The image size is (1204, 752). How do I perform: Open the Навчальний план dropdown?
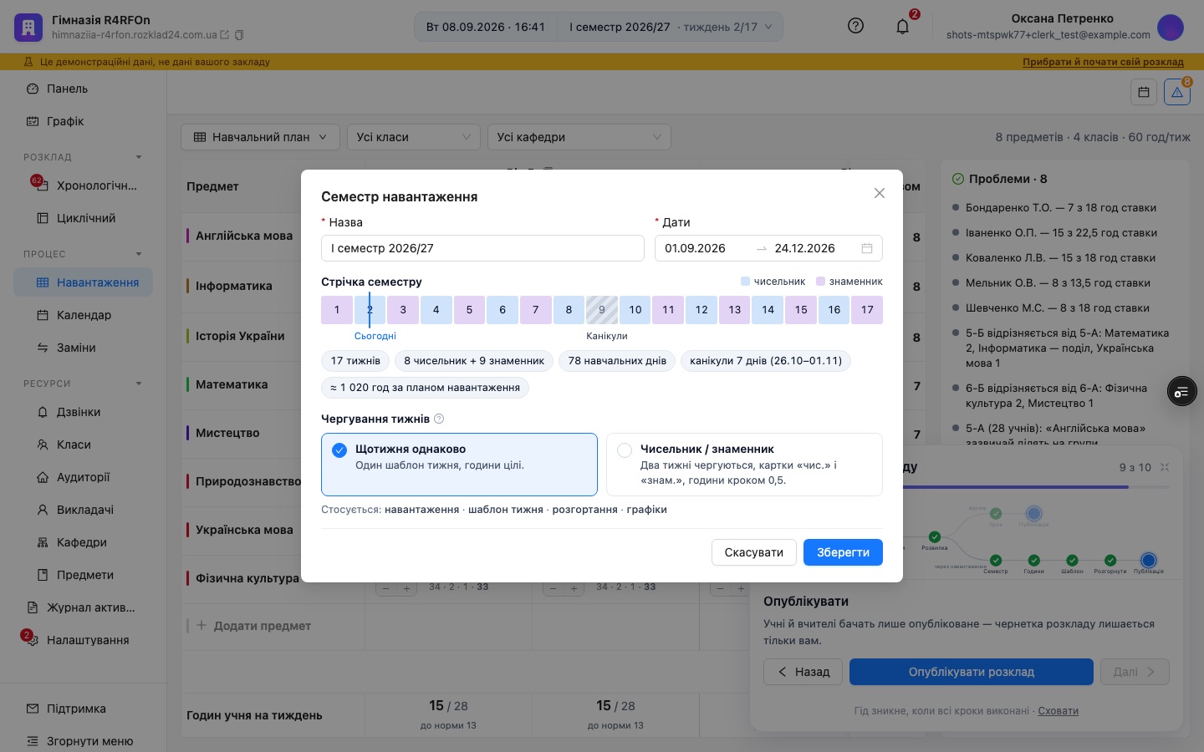(260, 137)
